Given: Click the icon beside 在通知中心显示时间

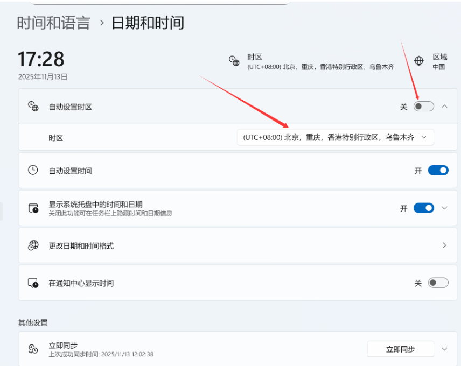Looking at the screenshot, I should (x=33, y=283).
